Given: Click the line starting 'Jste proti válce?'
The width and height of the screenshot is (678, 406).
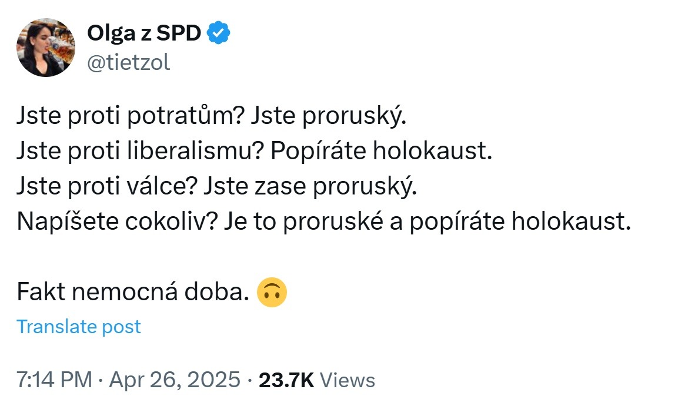Looking at the screenshot, I should pyautogui.click(x=216, y=187).
